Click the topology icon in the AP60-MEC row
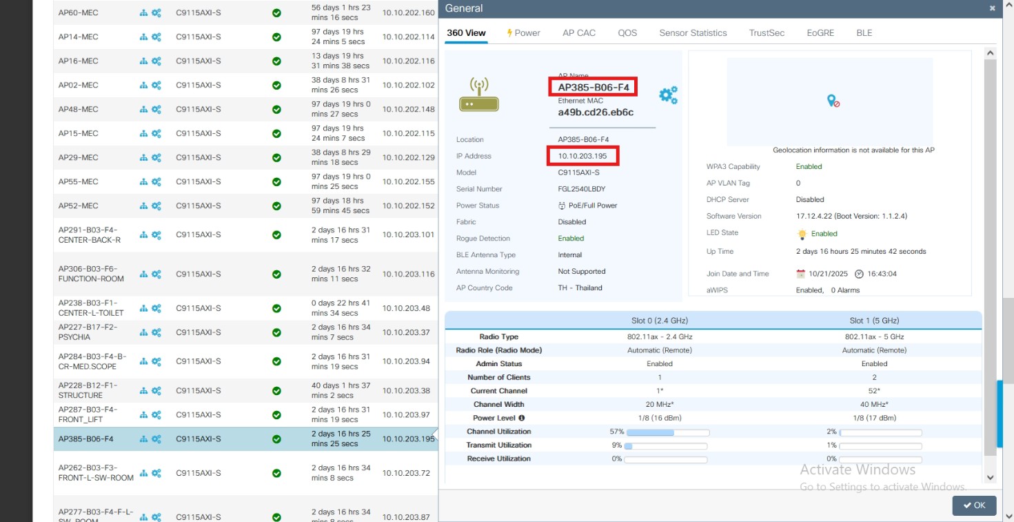Image resolution: width=1014 pixels, height=522 pixels. tap(144, 13)
